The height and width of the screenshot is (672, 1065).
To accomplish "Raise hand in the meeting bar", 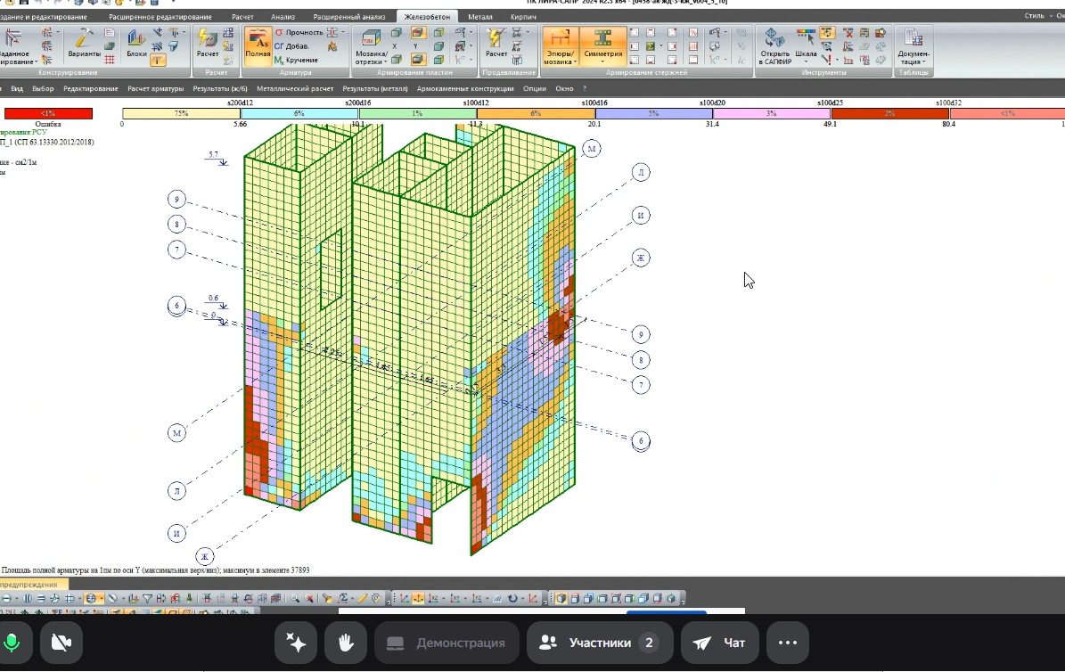I will pos(346,643).
